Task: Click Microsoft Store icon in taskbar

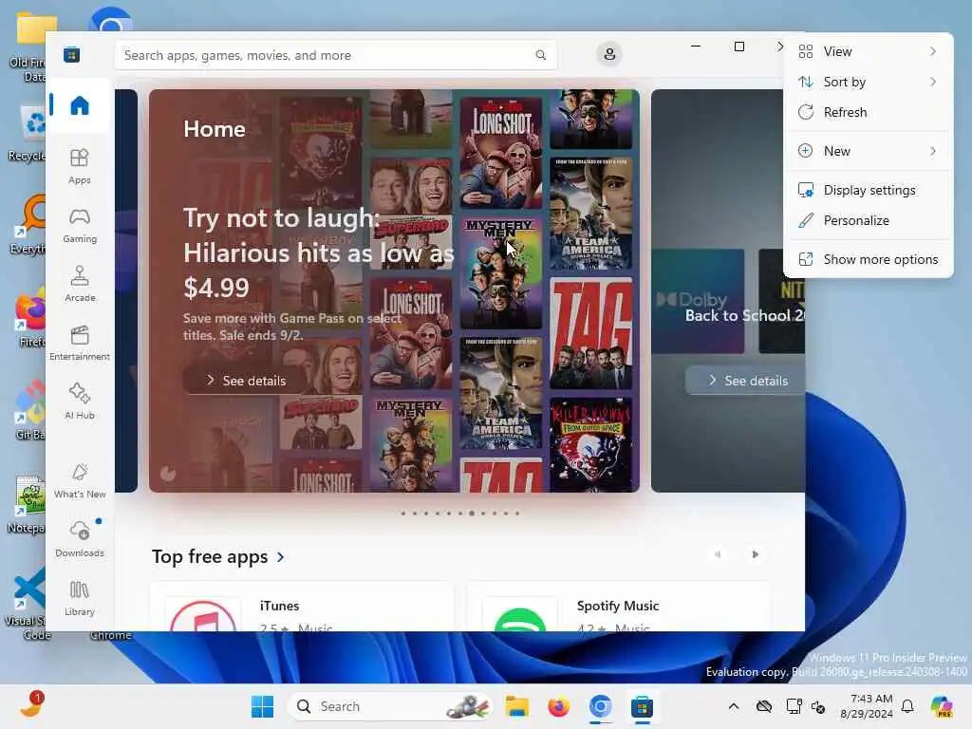Action: (643, 706)
